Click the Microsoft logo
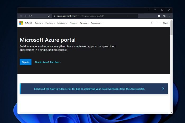 (21, 23)
